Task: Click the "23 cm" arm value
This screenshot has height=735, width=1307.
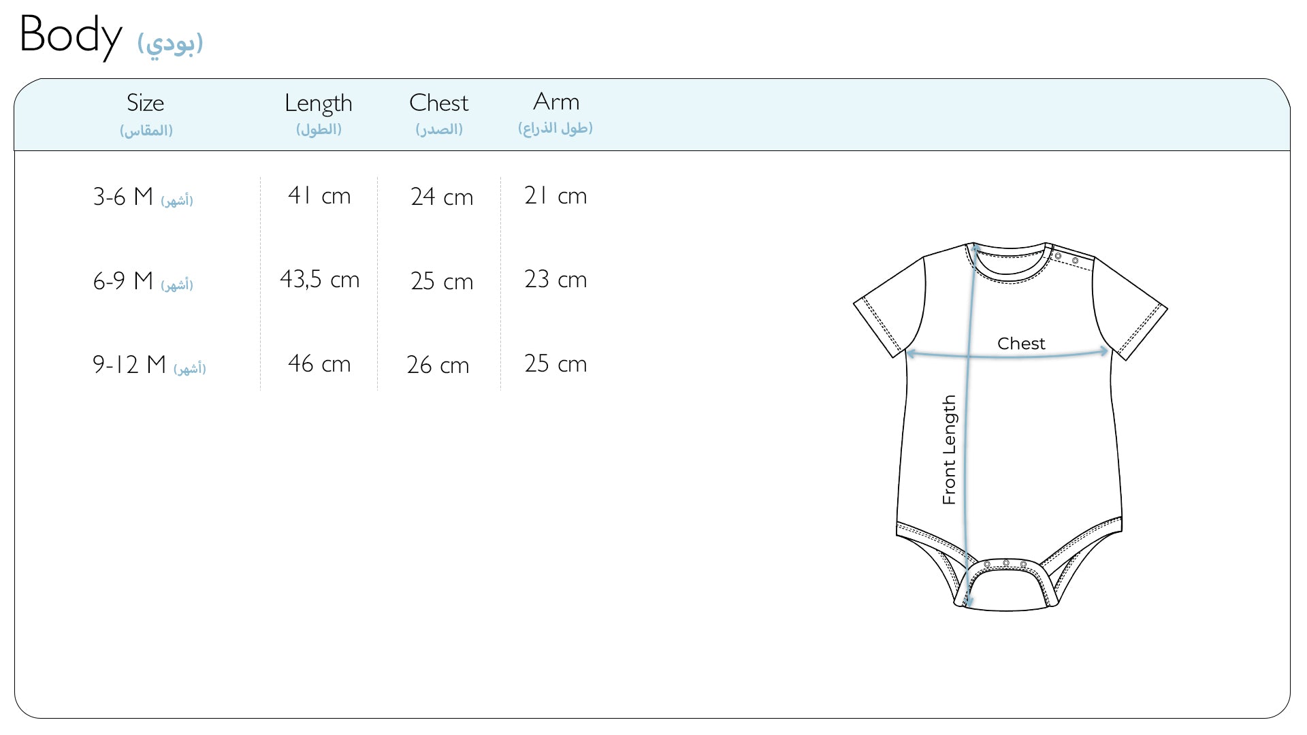Action: [x=555, y=280]
